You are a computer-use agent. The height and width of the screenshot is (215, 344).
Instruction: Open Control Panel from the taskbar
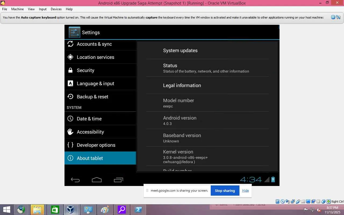click(88, 210)
